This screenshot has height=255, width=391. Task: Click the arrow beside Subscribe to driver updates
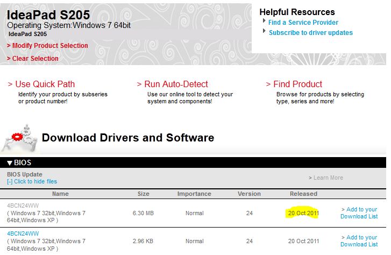coord(264,31)
